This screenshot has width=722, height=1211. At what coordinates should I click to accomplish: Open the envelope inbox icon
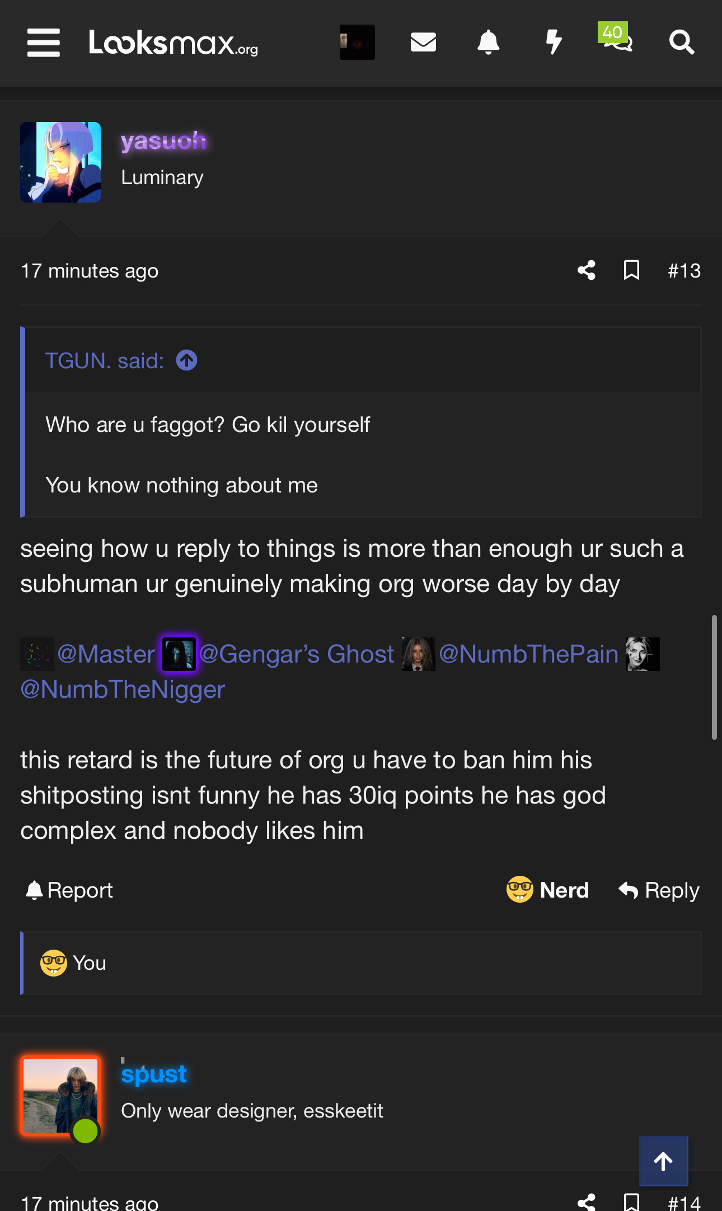[x=423, y=42]
